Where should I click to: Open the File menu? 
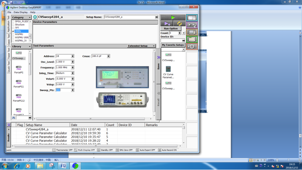pos(9,12)
